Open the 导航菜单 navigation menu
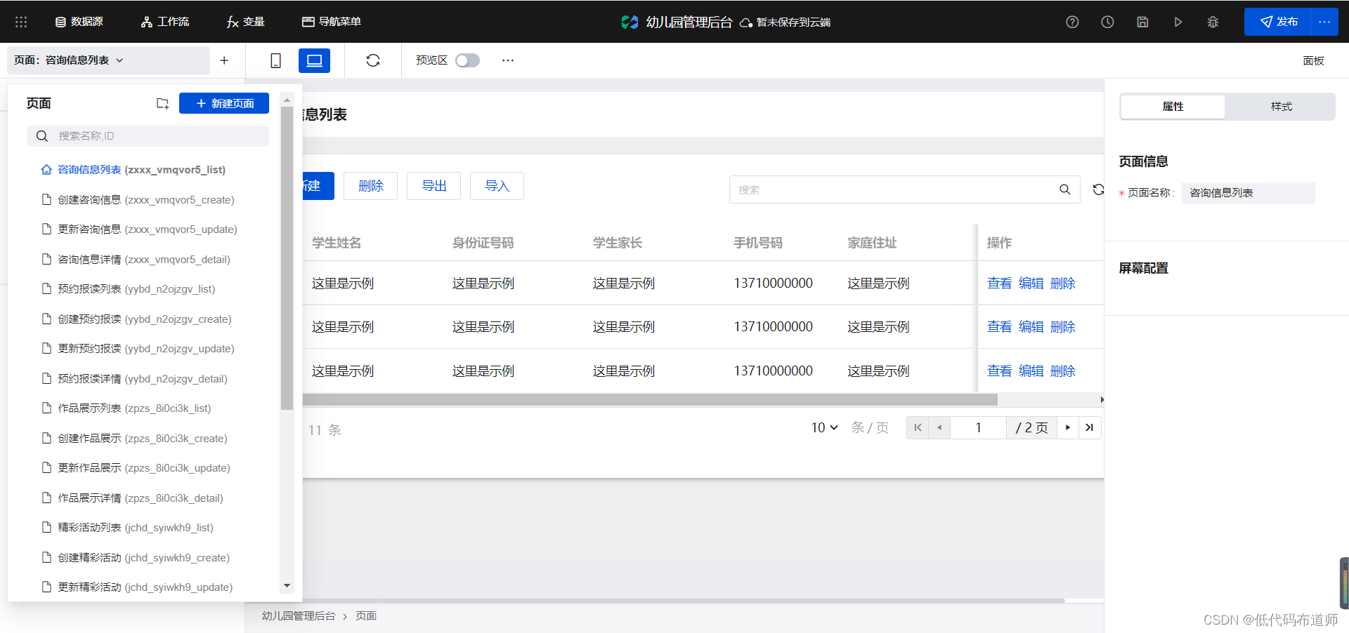Image resolution: width=1349 pixels, height=633 pixels. 332,22
